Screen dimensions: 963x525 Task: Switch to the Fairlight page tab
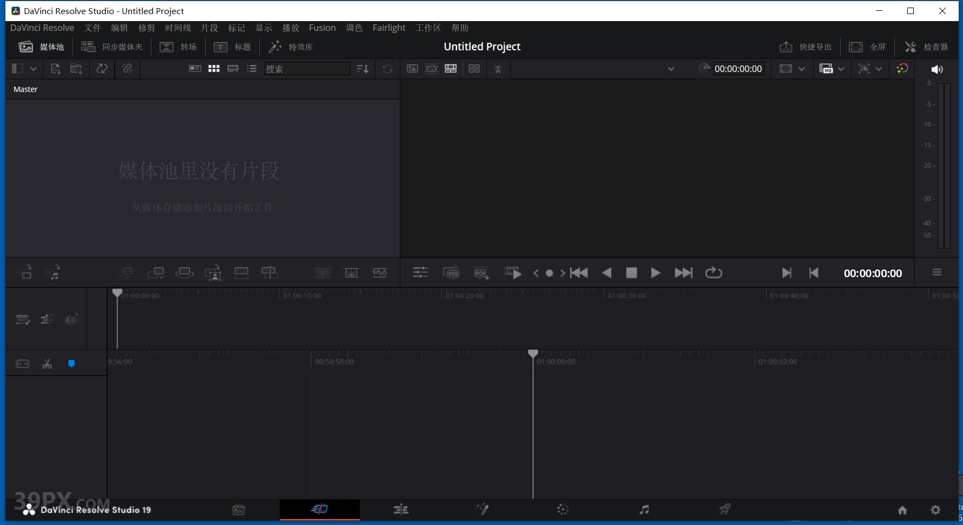pos(644,509)
